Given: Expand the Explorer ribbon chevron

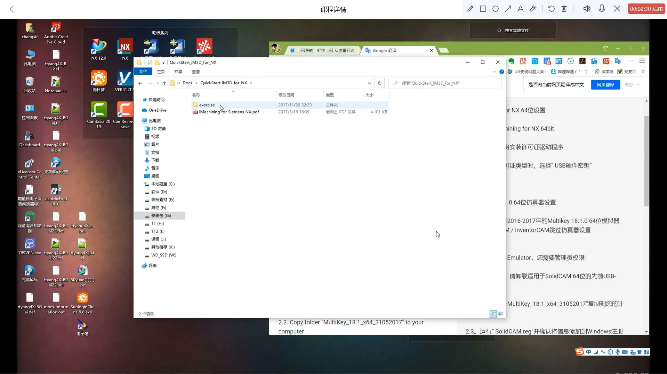Looking at the screenshot, I should [494, 72].
